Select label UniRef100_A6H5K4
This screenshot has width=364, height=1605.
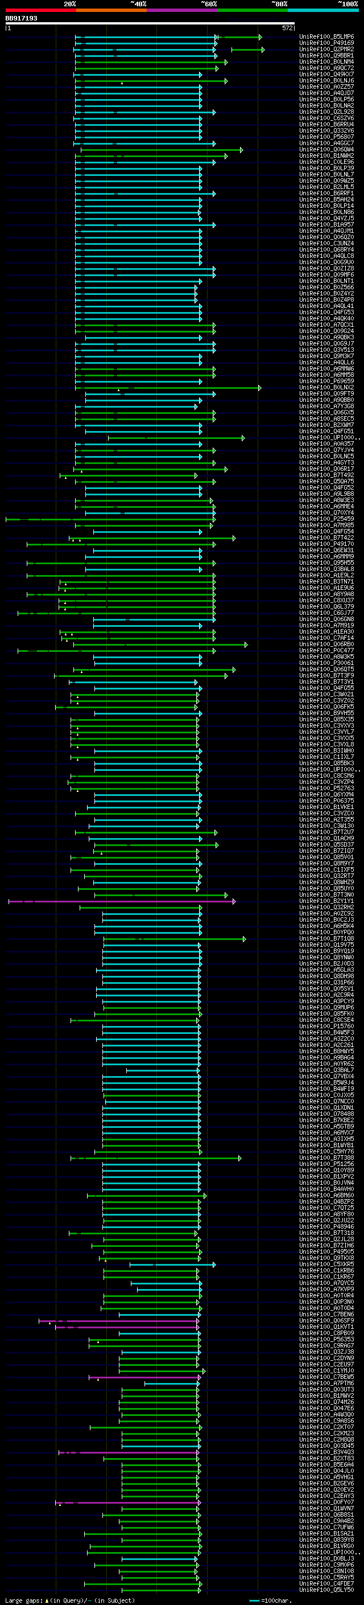tap(326, 926)
